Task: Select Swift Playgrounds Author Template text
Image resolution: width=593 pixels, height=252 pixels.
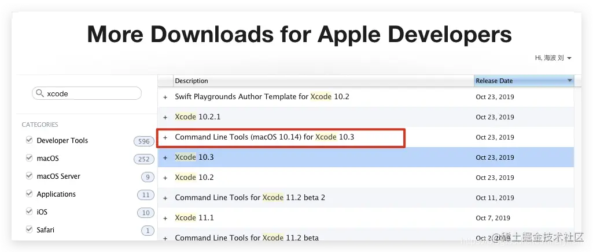Action: (261, 97)
